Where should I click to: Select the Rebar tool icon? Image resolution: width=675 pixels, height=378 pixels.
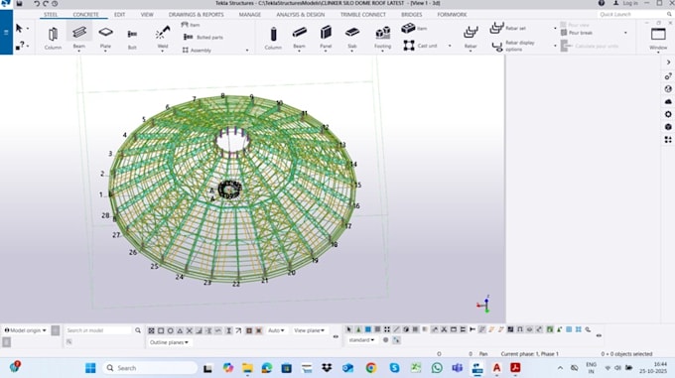tap(471, 36)
